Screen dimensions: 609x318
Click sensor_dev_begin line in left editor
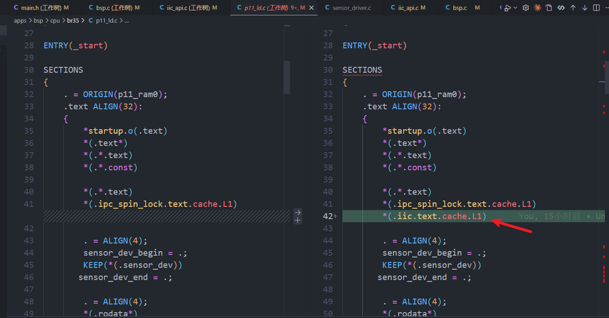coord(135,253)
